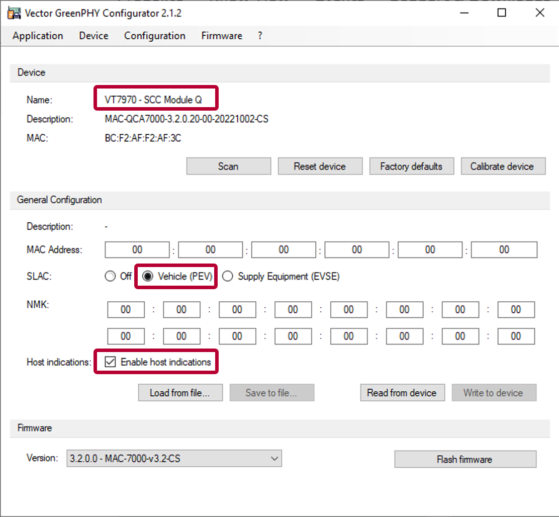Image resolution: width=559 pixels, height=517 pixels.
Task: Click Calibrate device button
Action: 502,166
